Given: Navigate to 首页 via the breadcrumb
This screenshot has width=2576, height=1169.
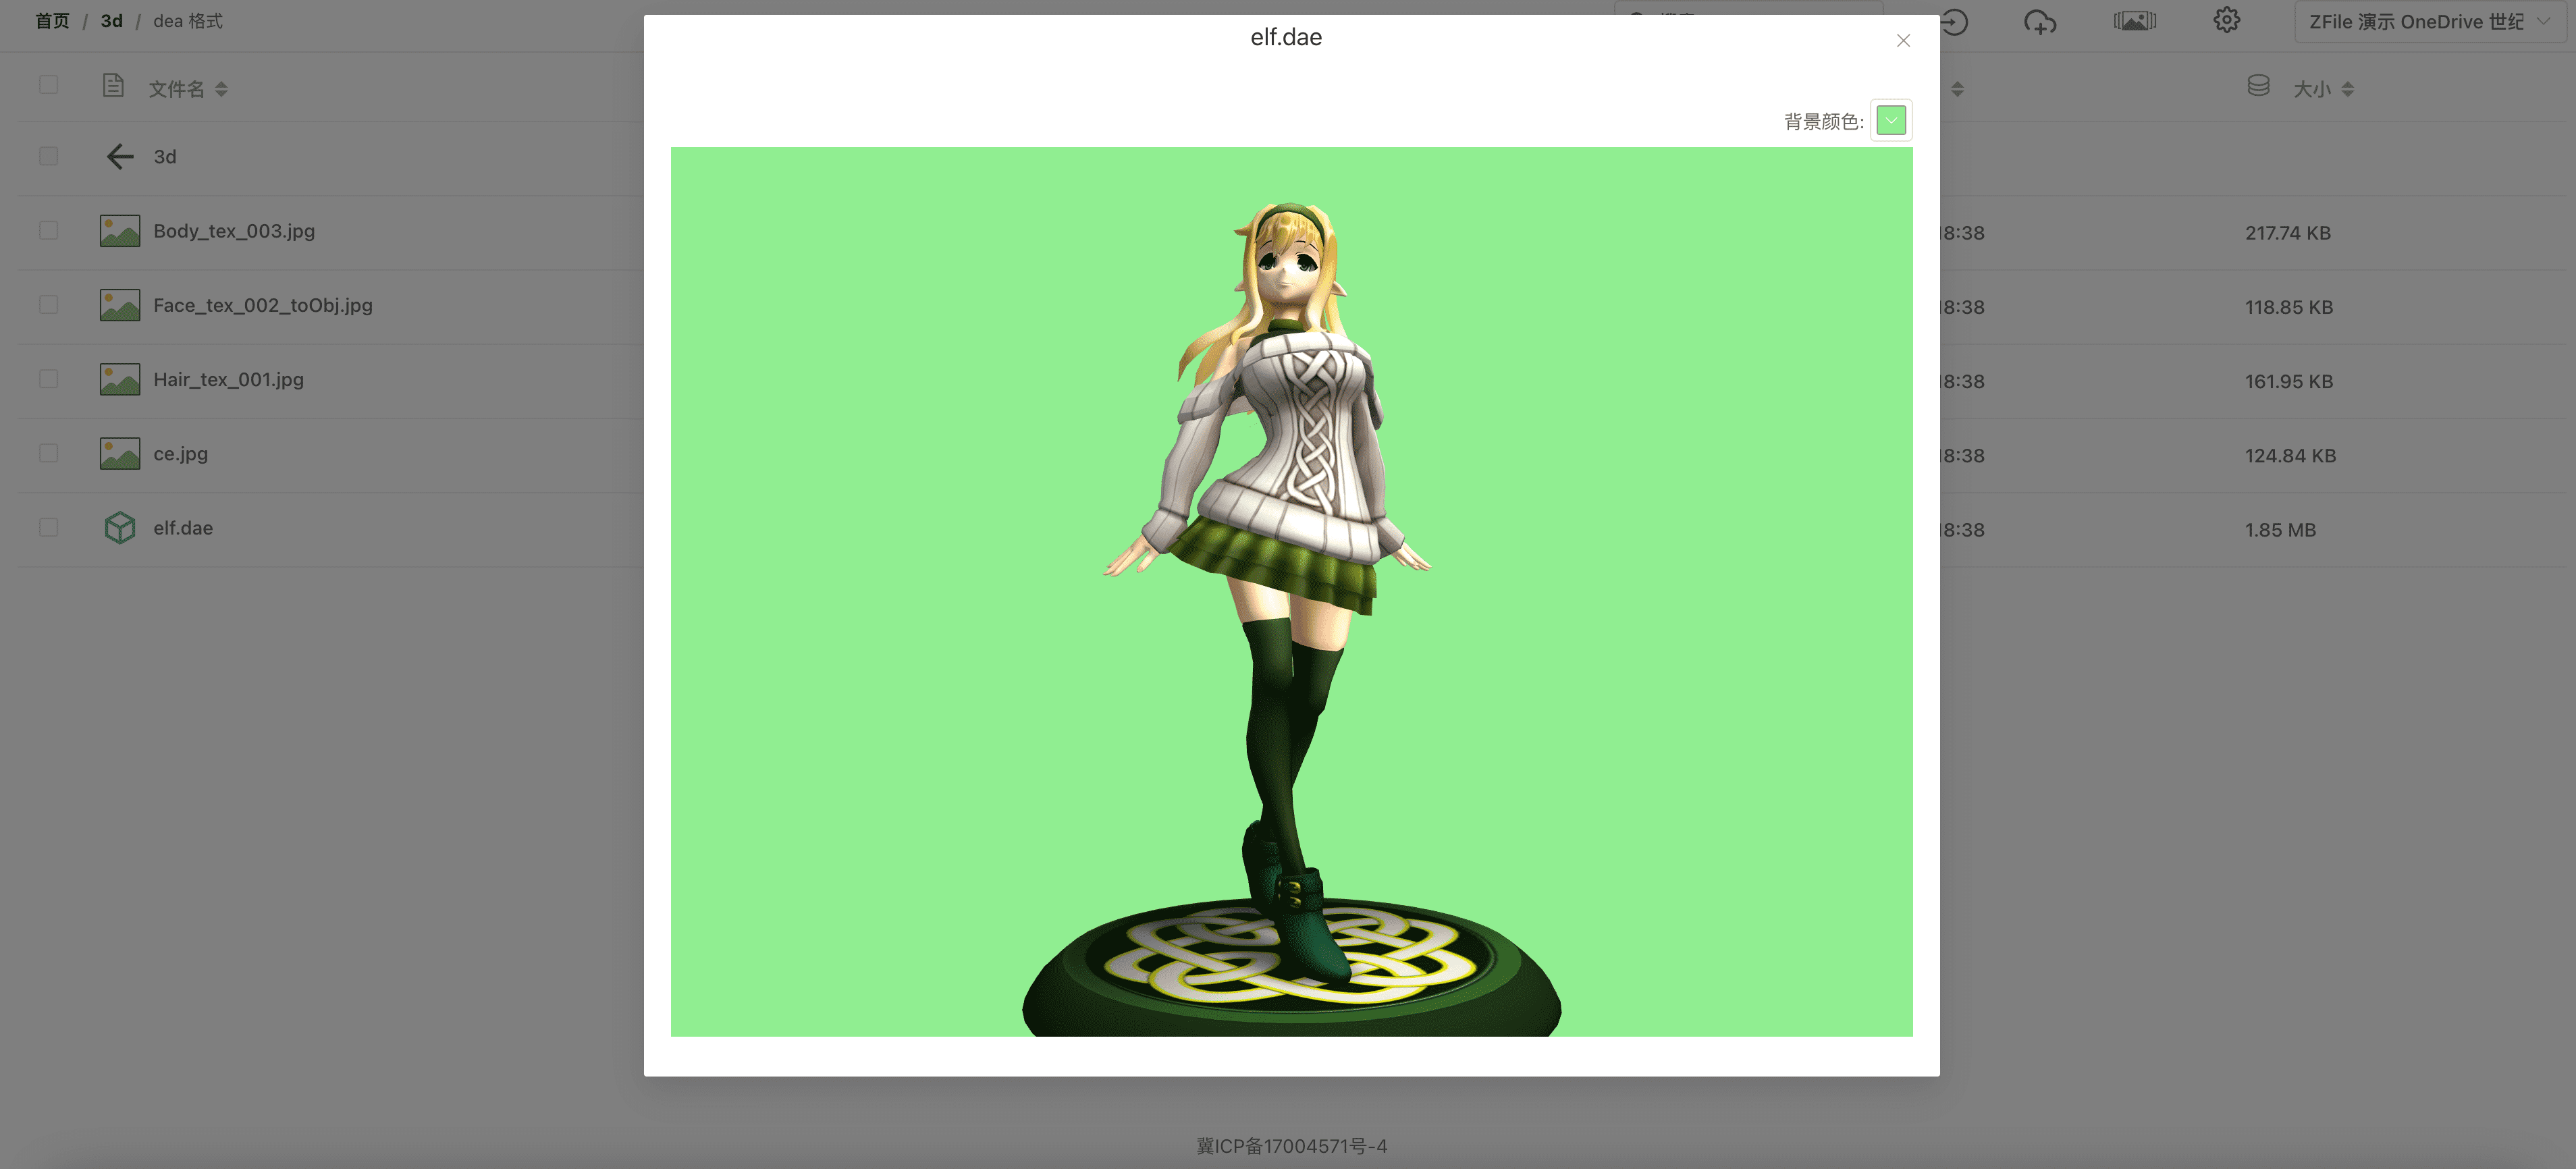Looking at the screenshot, I should coord(52,20).
